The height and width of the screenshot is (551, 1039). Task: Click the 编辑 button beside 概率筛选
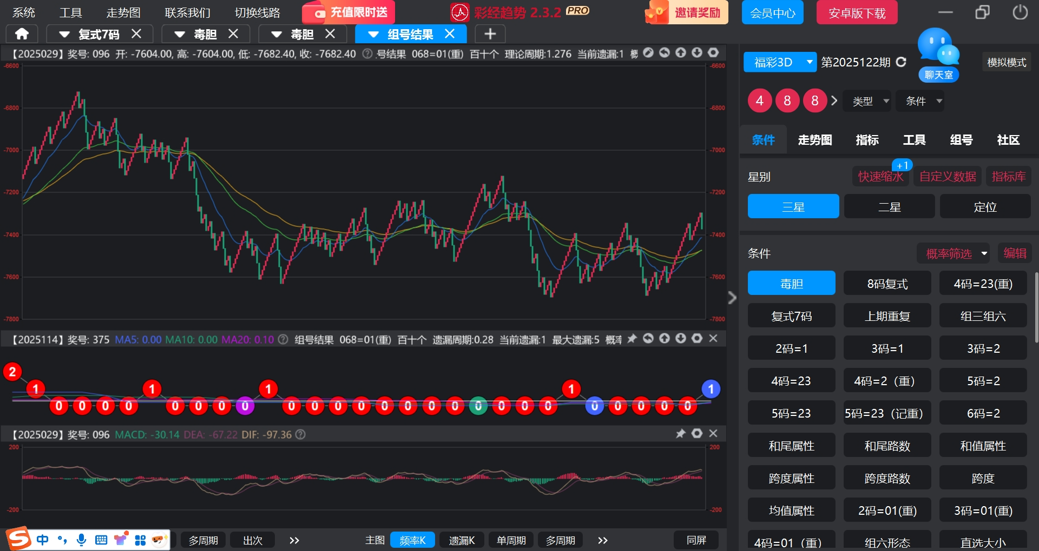coord(1015,253)
